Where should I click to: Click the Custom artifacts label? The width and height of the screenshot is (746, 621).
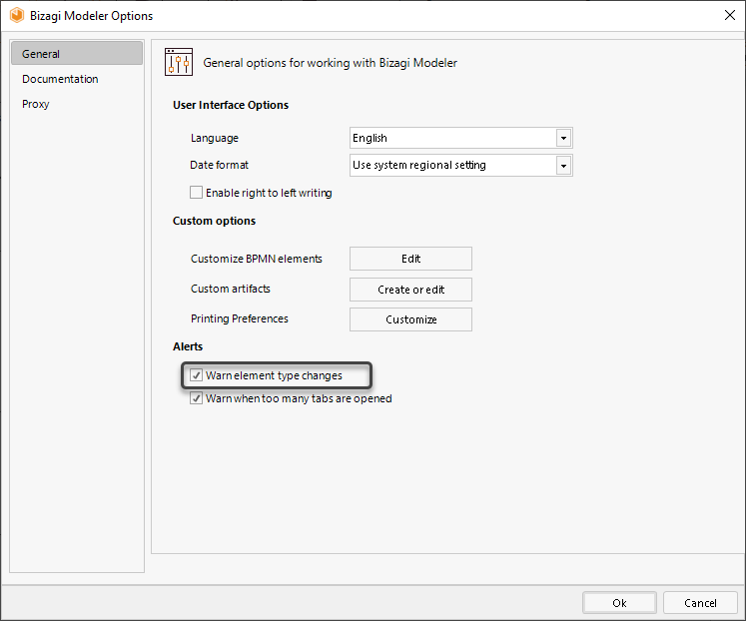(x=231, y=289)
